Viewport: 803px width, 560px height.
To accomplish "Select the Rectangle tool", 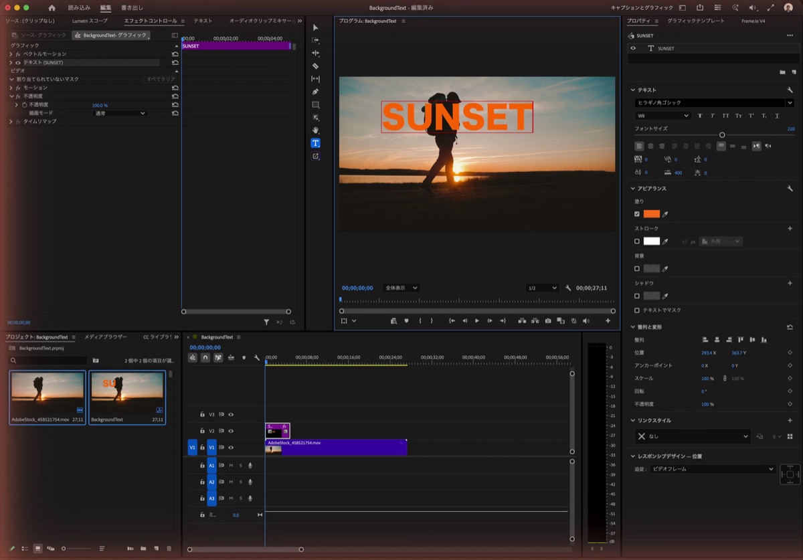I will (315, 104).
